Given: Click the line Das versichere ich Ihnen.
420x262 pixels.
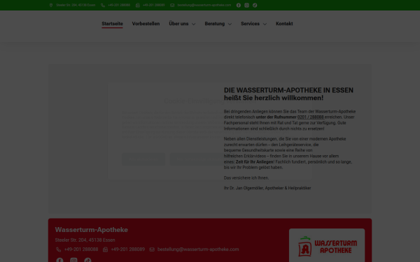Looking at the screenshot, I should click(246, 177).
